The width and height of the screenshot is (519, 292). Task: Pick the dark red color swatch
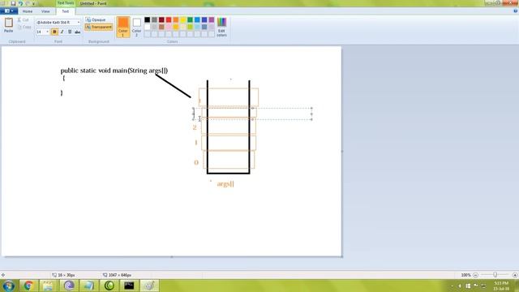(x=161, y=19)
